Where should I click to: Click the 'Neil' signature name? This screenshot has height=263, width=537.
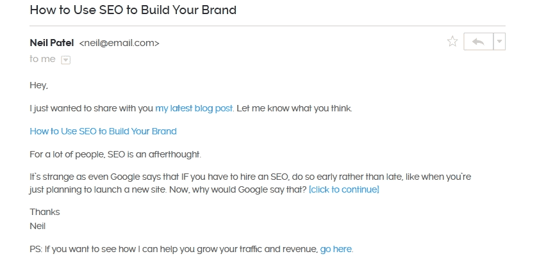(38, 227)
